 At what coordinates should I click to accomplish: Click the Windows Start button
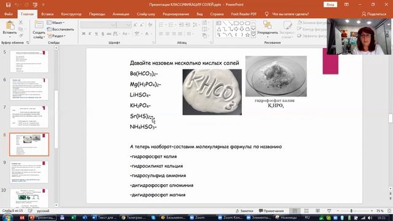[x=7, y=217]
